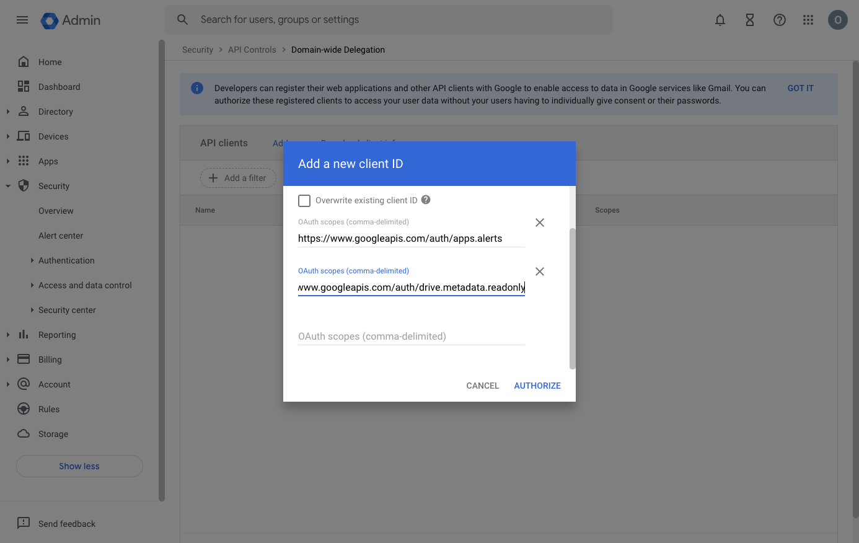Expand the Authentication submenu
This screenshot has height=543, width=859.
(x=32, y=260)
